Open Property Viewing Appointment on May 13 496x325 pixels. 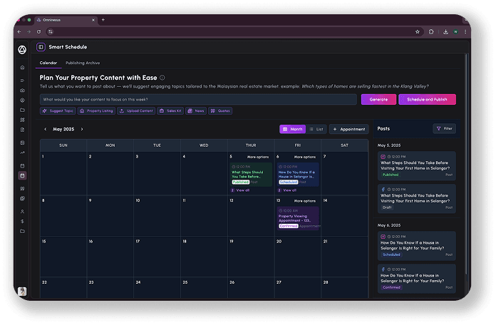click(x=298, y=218)
